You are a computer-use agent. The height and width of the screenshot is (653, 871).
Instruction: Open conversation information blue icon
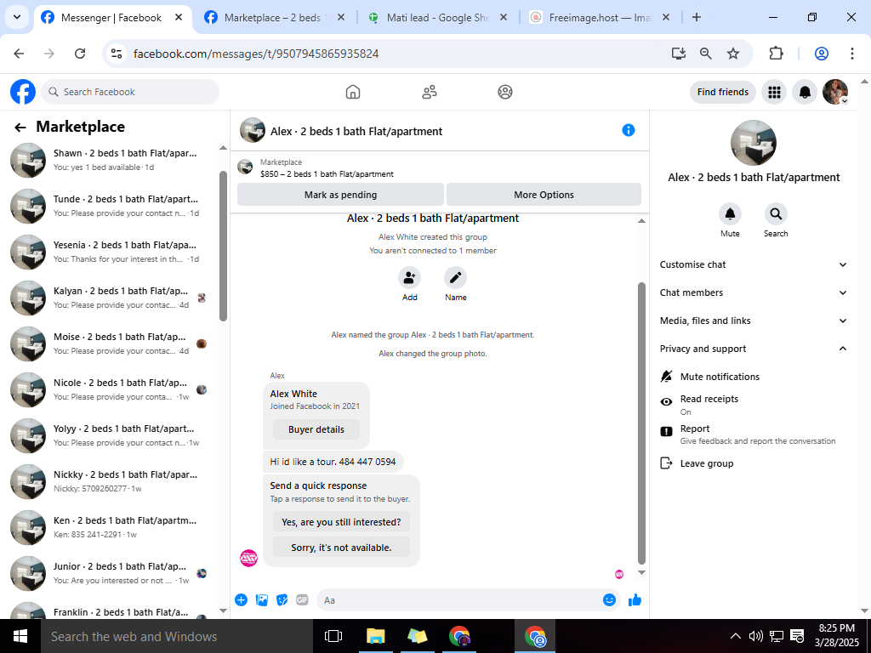[x=629, y=130]
